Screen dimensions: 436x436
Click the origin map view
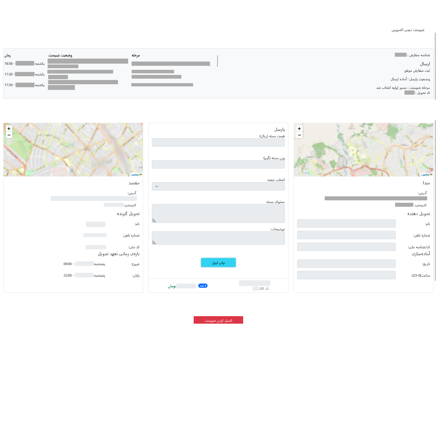[364, 150]
